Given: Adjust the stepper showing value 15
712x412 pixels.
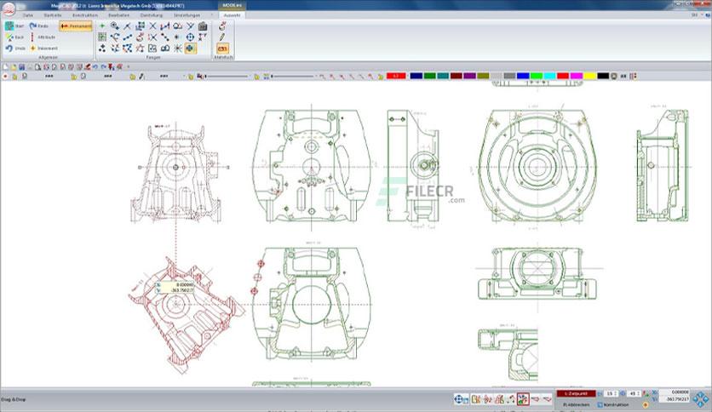Looking at the screenshot, I should click(x=611, y=394).
